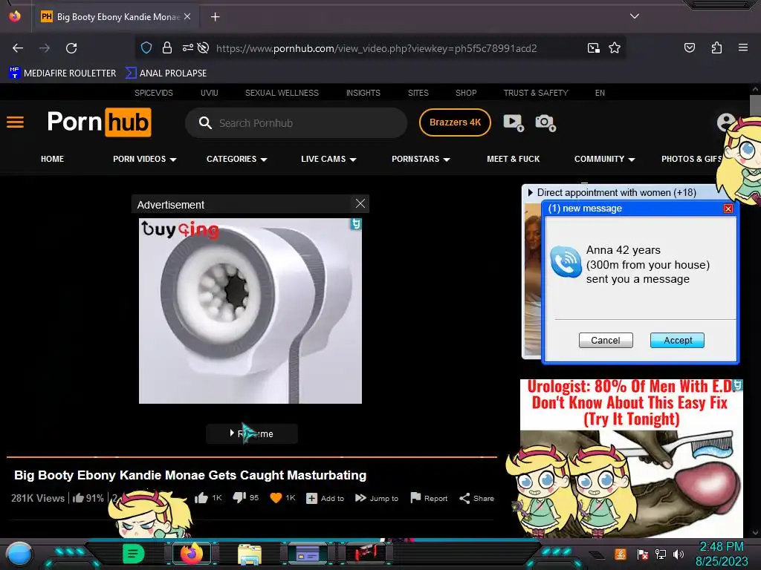The height and width of the screenshot is (570, 761).
Task: Close the current browser tab
Action: [187, 16]
